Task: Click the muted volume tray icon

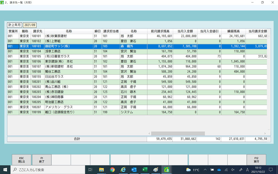Action: 233,170
